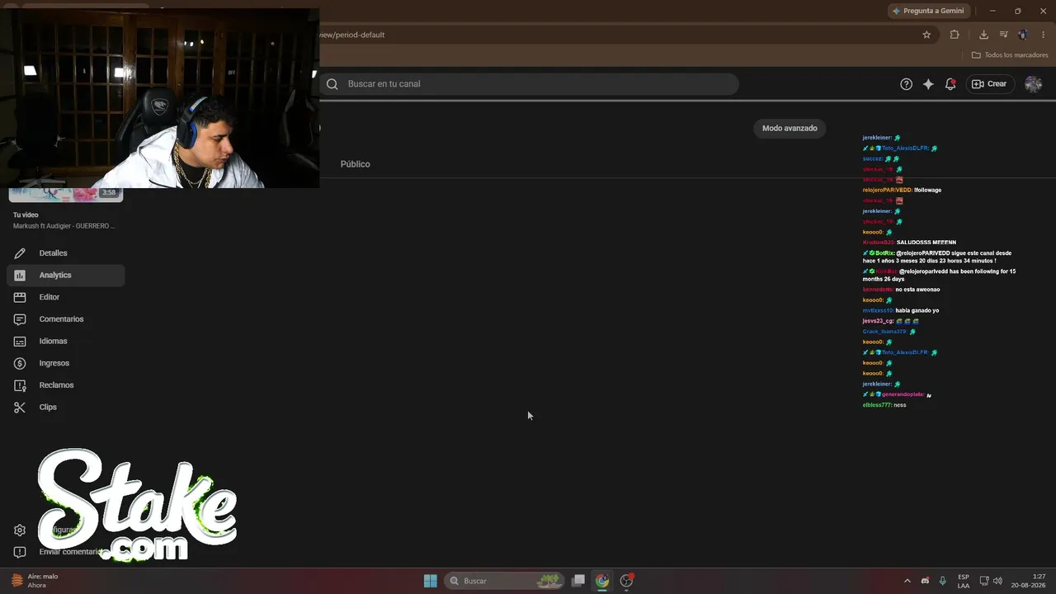
Task: Switch to the Público tab
Action: 356,164
